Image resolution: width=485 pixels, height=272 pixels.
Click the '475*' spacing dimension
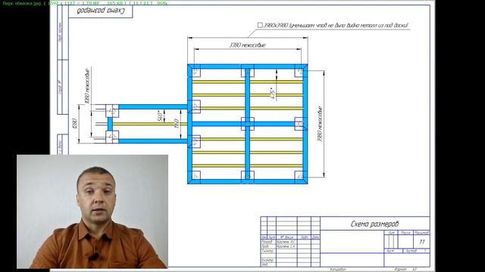tap(273, 94)
